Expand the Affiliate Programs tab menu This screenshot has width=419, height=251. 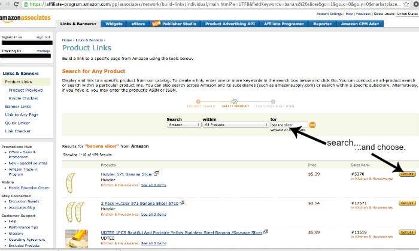coord(284,24)
